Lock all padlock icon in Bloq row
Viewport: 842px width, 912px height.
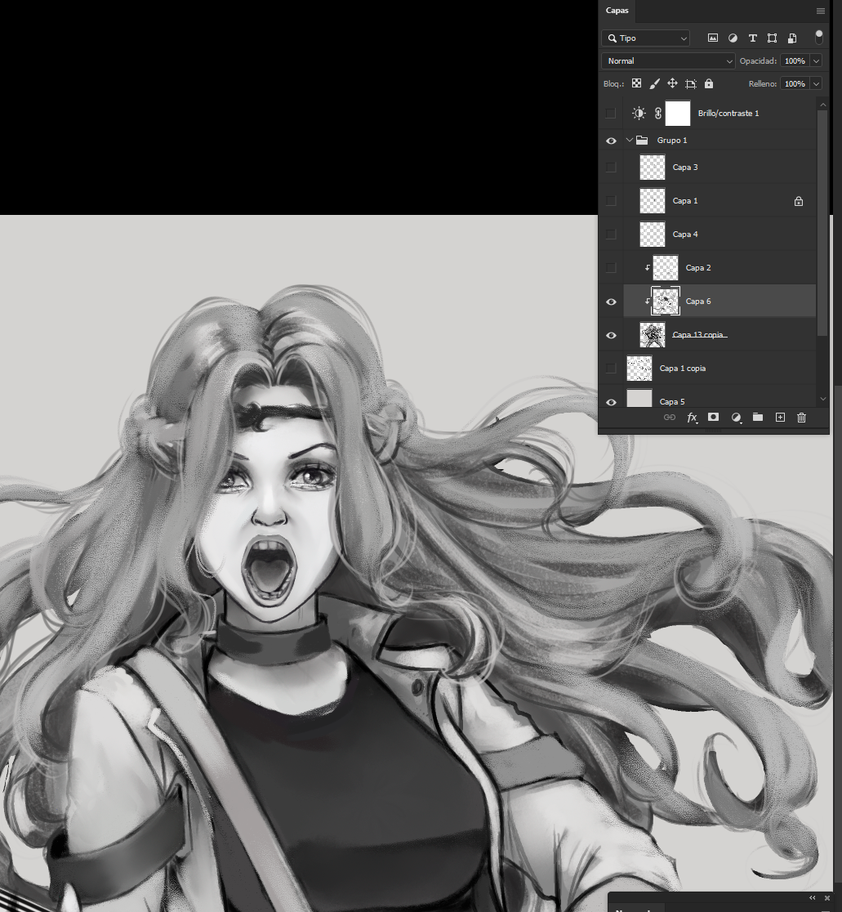(708, 83)
